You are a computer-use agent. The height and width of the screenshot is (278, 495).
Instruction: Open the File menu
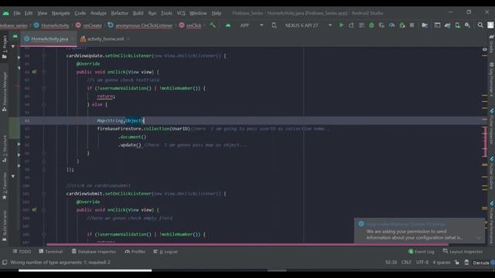pos(17,13)
